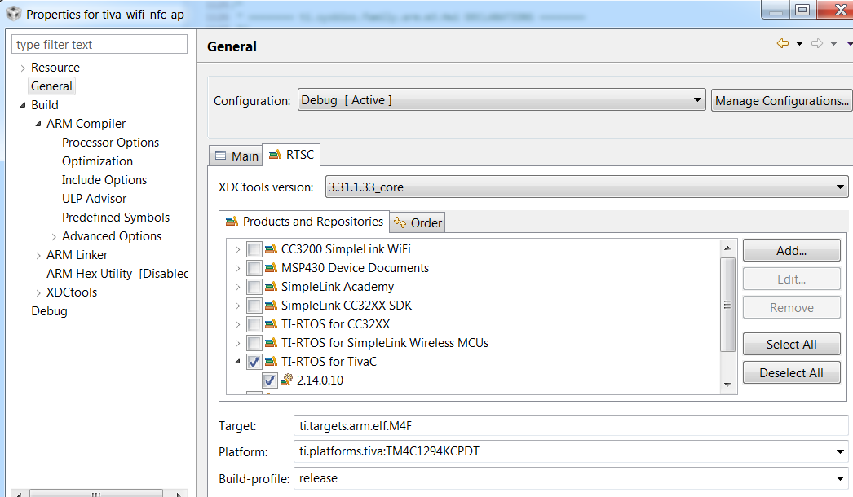Viewport: 853px width, 497px height.
Task: Click the back navigation arrow icon
Action: coord(783,44)
